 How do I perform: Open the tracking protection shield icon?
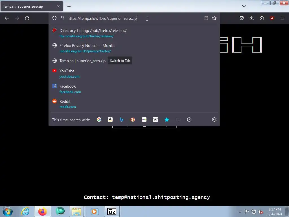54,18
